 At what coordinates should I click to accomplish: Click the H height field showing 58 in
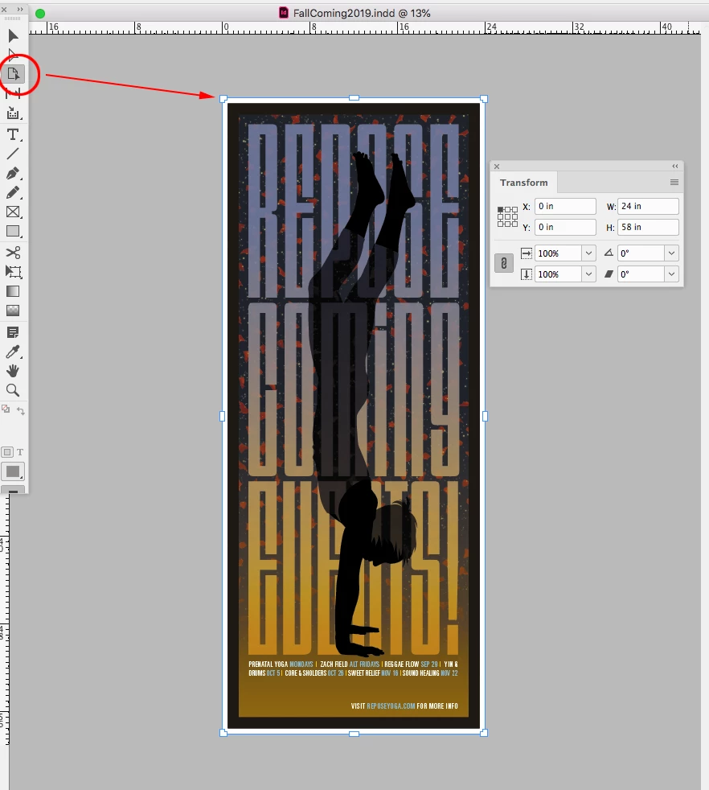[x=648, y=227]
